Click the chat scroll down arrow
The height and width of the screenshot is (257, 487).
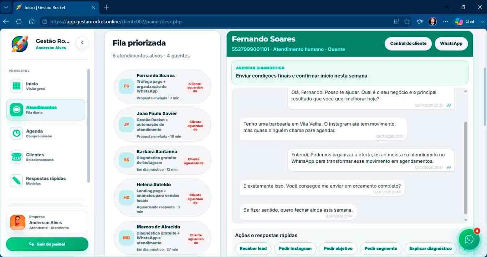point(466,220)
